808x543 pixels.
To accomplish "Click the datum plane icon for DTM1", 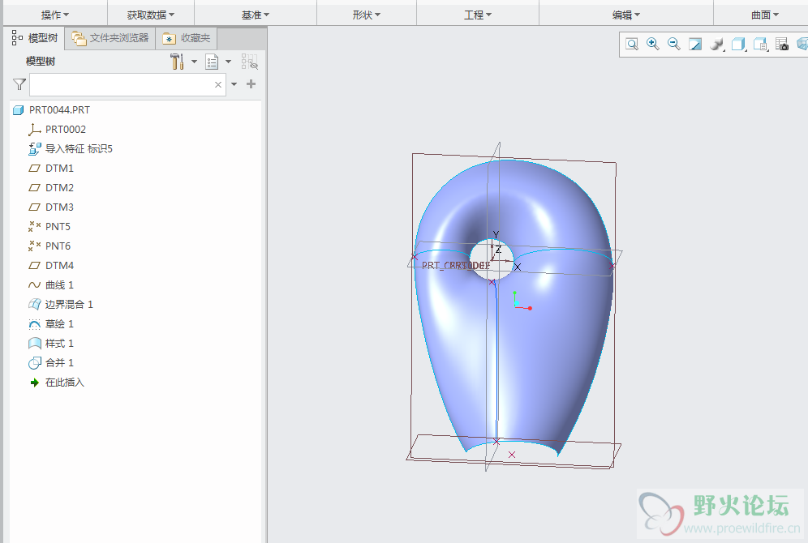I will click(x=35, y=169).
